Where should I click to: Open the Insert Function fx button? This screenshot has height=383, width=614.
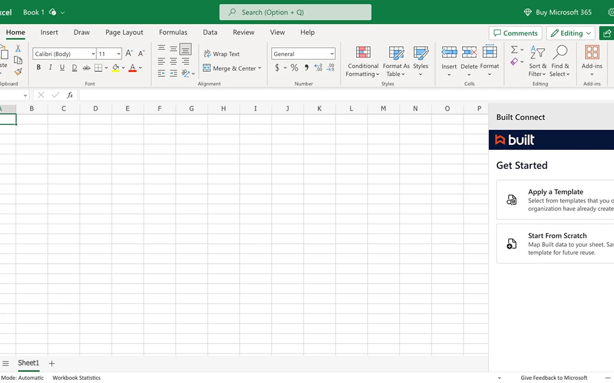click(70, 95)
